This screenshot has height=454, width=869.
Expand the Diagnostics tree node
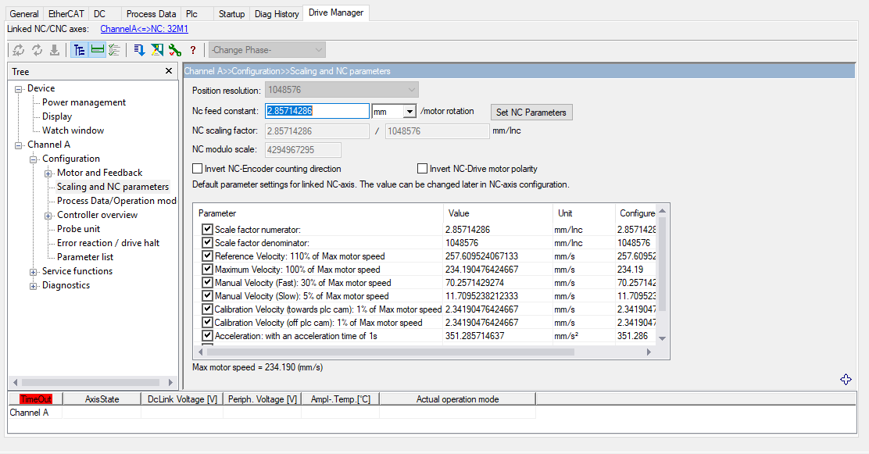(34, 286)
